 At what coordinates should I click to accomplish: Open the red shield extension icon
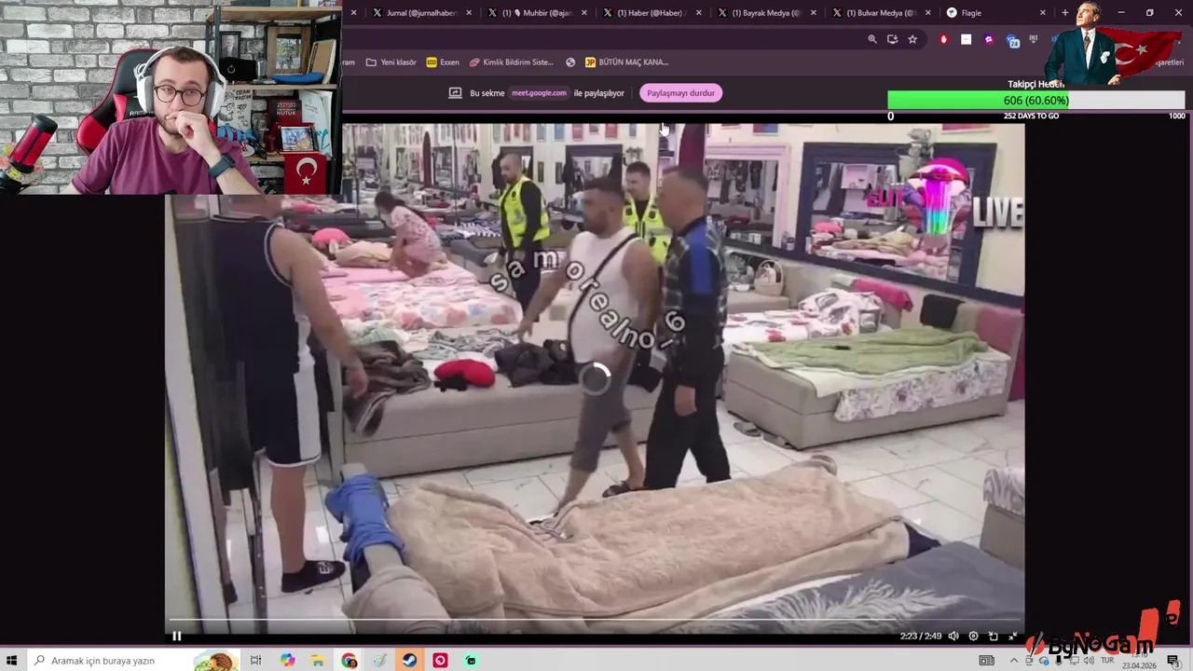point(944,39)
